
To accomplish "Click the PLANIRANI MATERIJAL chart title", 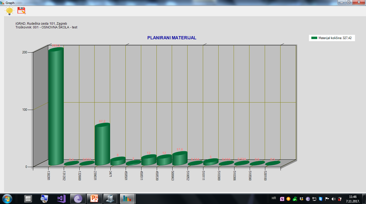I will pos(172,38).
